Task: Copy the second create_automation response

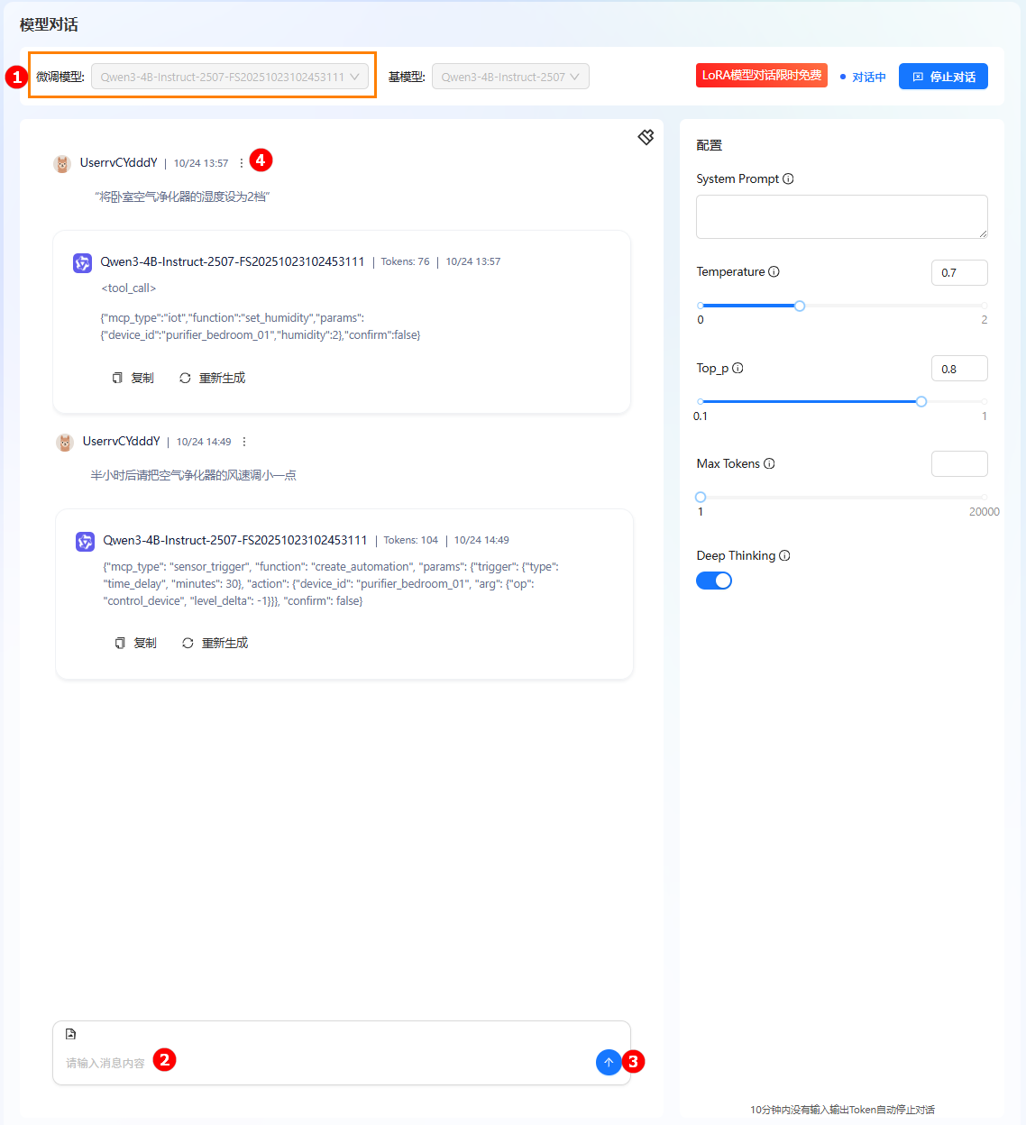Action: [x=136, y=643]
